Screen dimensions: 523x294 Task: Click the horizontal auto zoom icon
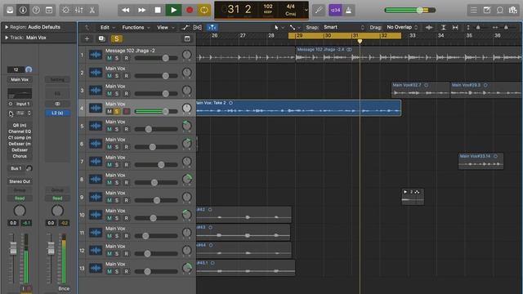tap(455, 27)
